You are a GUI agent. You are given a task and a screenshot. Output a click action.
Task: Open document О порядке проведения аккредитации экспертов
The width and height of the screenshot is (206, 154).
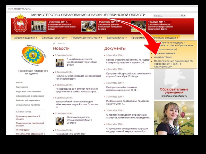(128, 116)
